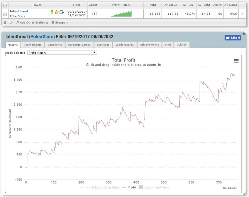Toggle Significant Wins legend item
Viewport: 249px width, 197px height.
coord(154,187)
